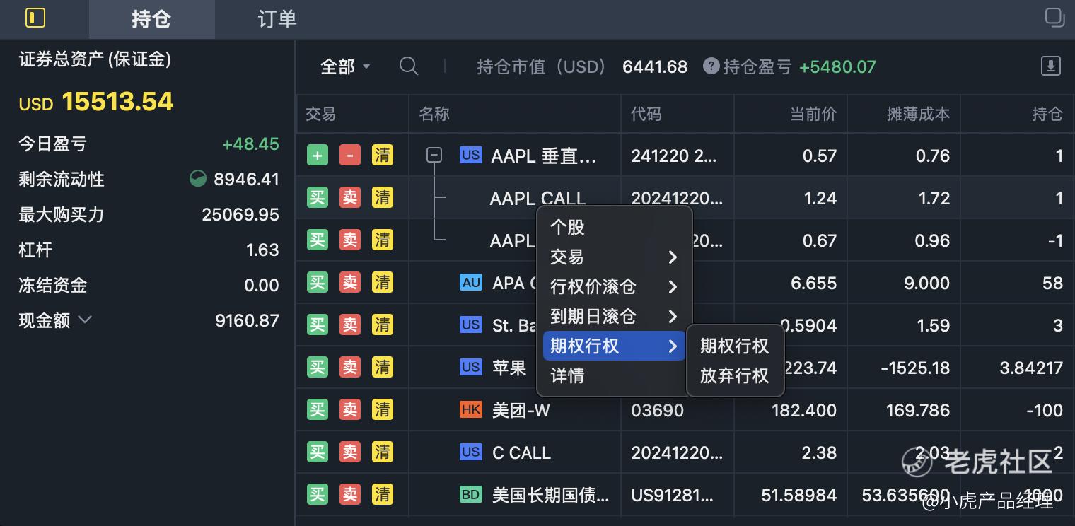Open the 全部 filter dropdown

[x=345, y=66]
